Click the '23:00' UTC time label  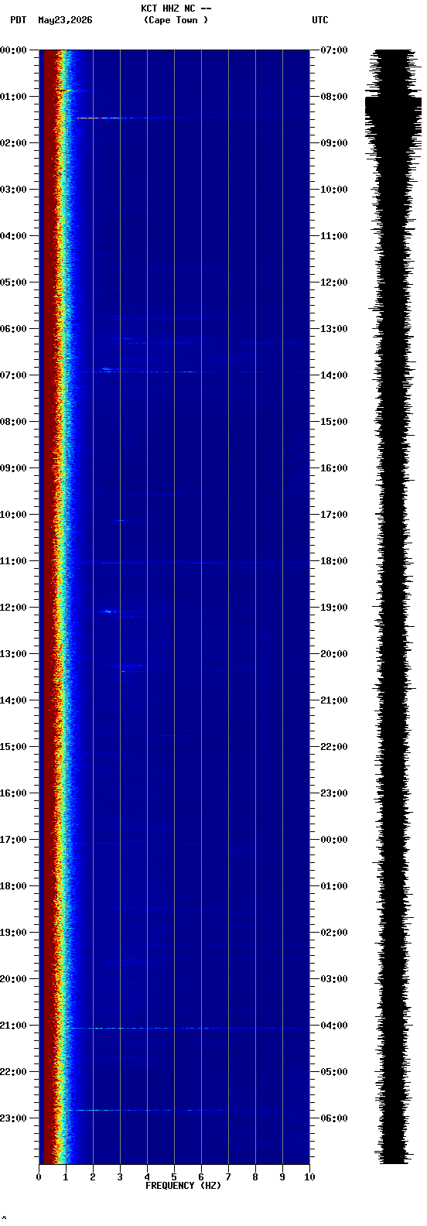click(x=334, y=793)
